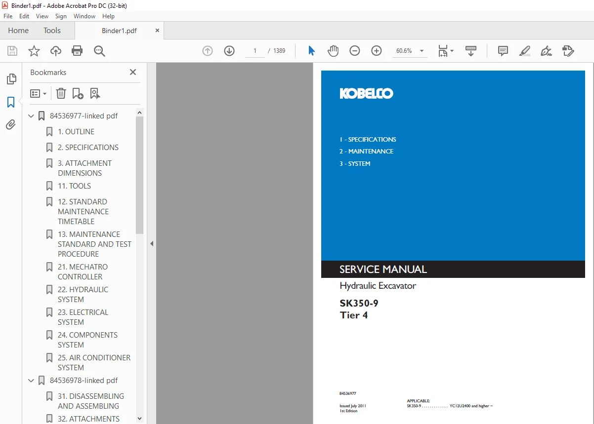This screenshot has height=424, width=594.
Task: Open the fit page options dropdown
Action: [x=446, y=51]
